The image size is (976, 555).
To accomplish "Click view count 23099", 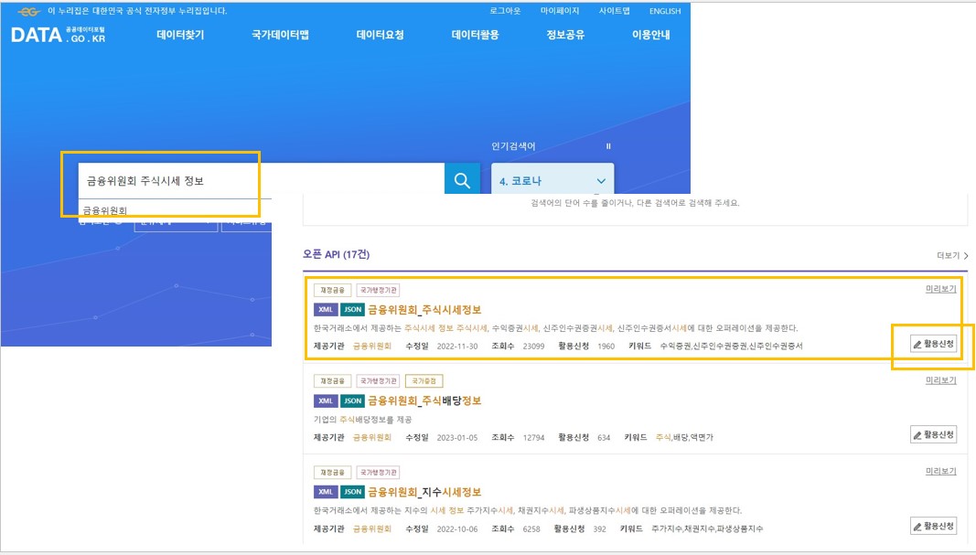I will pos(533,347).
